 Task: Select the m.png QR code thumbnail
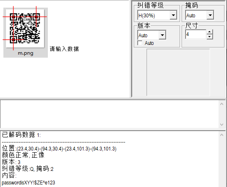[25, 28]
